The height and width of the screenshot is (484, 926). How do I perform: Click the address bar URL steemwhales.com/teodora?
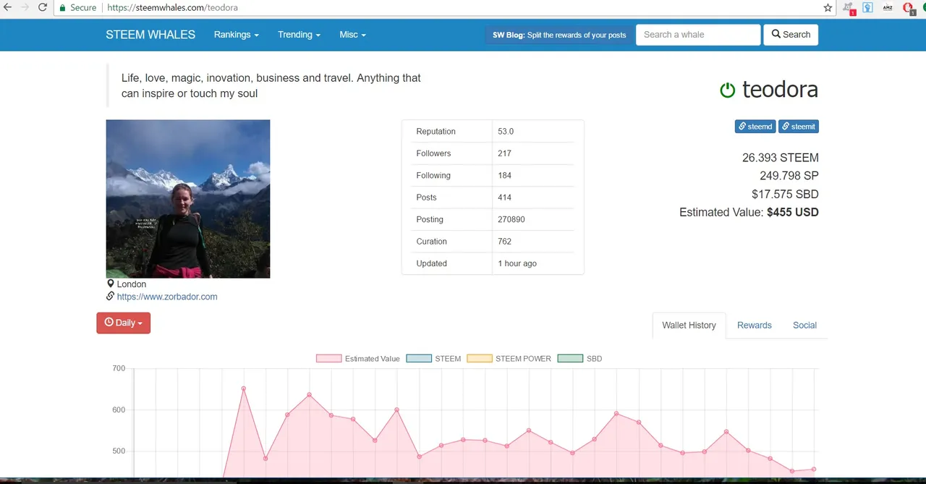click(172, 7)
